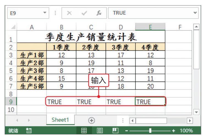
Task: Select row 9 header
Action: 11,102
